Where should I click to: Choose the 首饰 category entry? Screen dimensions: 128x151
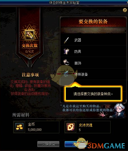[93, 63]
